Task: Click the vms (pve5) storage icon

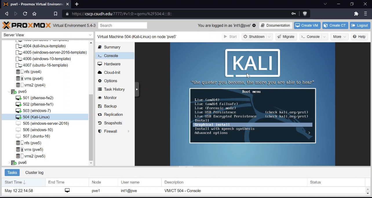Action: (x=19, y=149)
